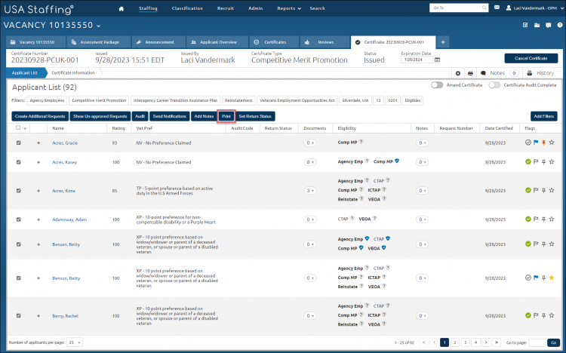Click the Print button
The width and height of the screenshot is (566, 353).
[226, 116]
